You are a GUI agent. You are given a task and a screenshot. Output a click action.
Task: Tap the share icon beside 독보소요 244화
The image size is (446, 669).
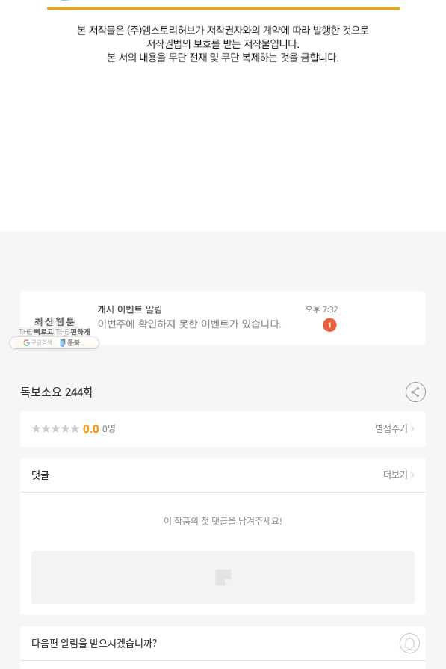click(415, 392)
